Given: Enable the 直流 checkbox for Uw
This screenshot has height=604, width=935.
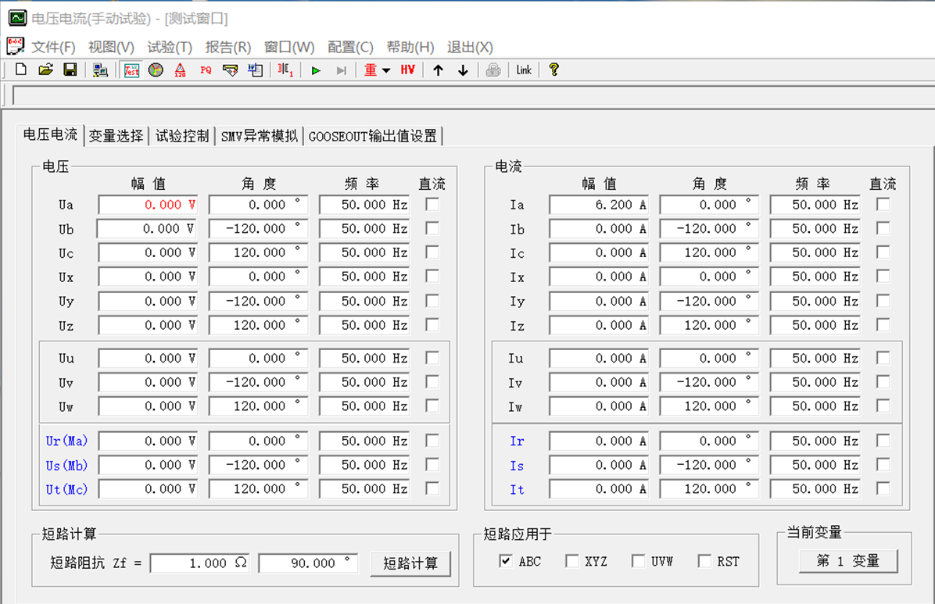Looking at the screenshot, I should [x=432, y=406].
